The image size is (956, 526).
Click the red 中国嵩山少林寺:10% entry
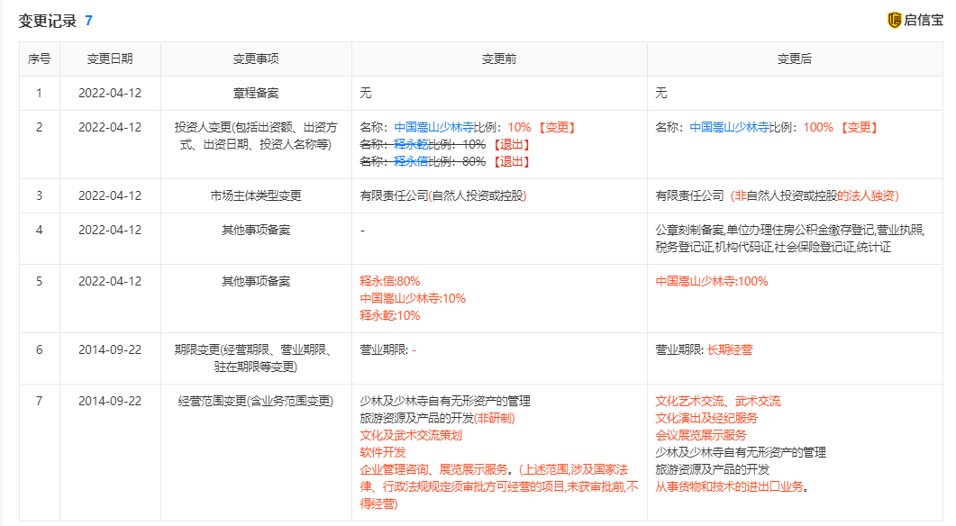coord(413,298)
